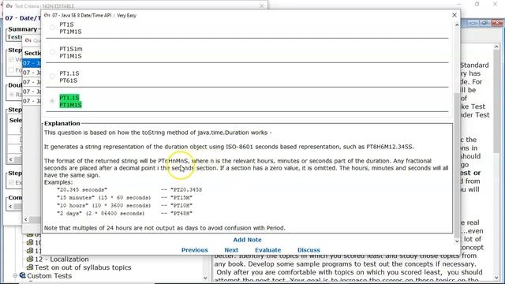The height and width of the screenshot is (284, 505).
Task: Close the Test Criteria window
Action: coord(261,6)
